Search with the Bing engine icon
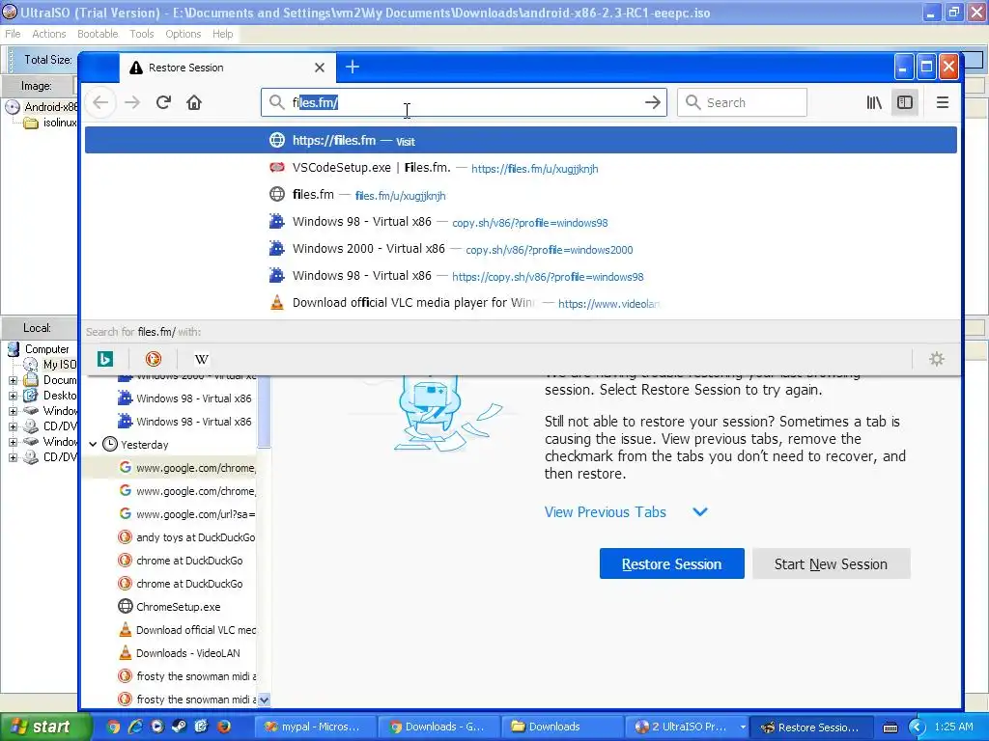The width and height of the screenshot is (989, 741). pyautogui.click(x=105, y=359)
